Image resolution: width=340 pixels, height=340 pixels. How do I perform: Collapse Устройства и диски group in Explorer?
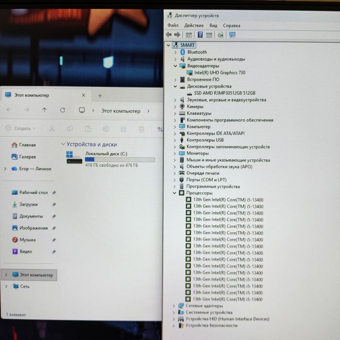[63, 144]
